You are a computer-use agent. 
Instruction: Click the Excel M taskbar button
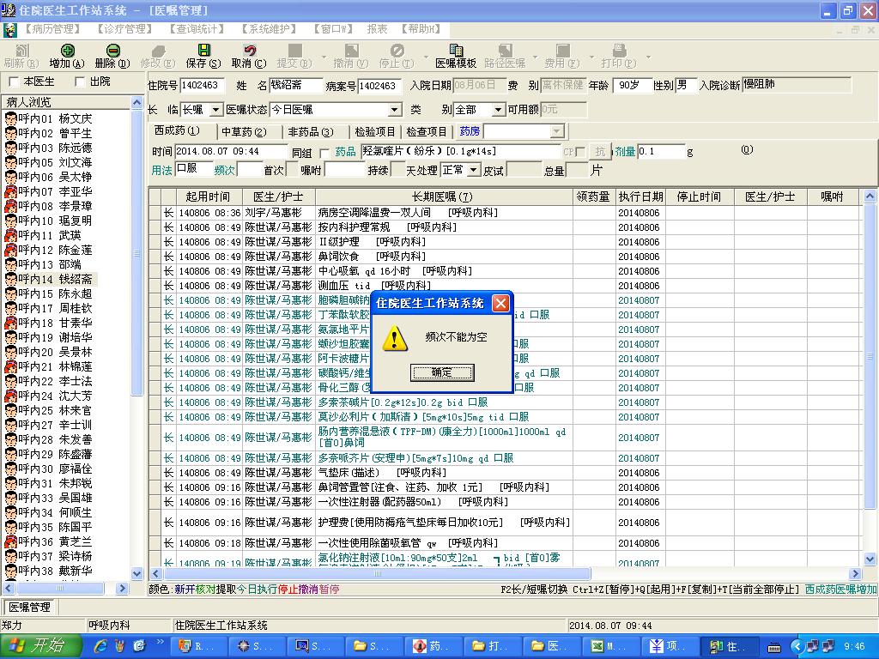pos(611,646)
